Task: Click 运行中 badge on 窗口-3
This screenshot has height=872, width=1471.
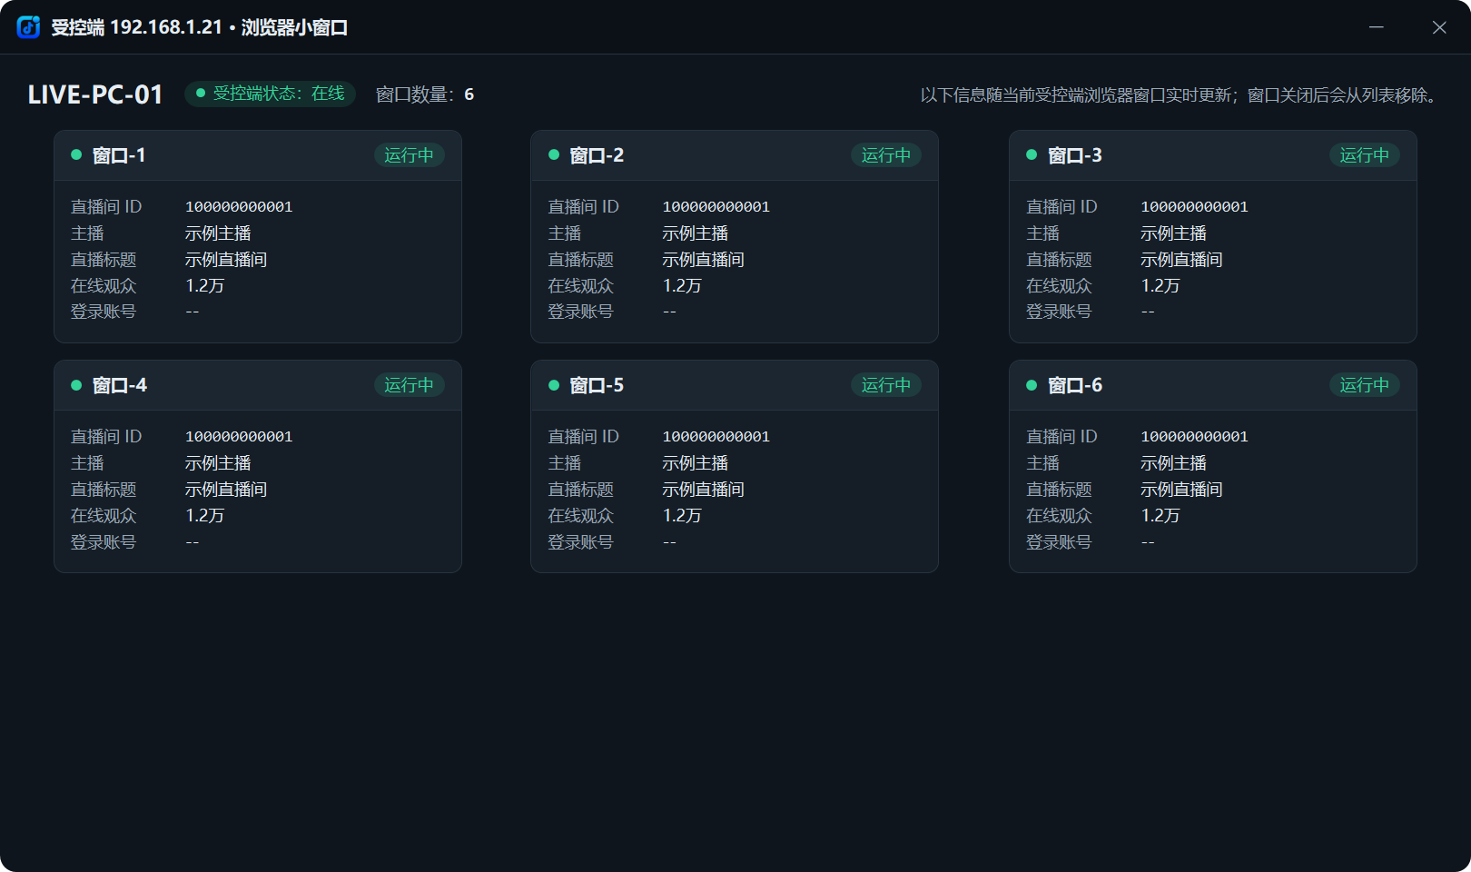Action: (1365, 155)
